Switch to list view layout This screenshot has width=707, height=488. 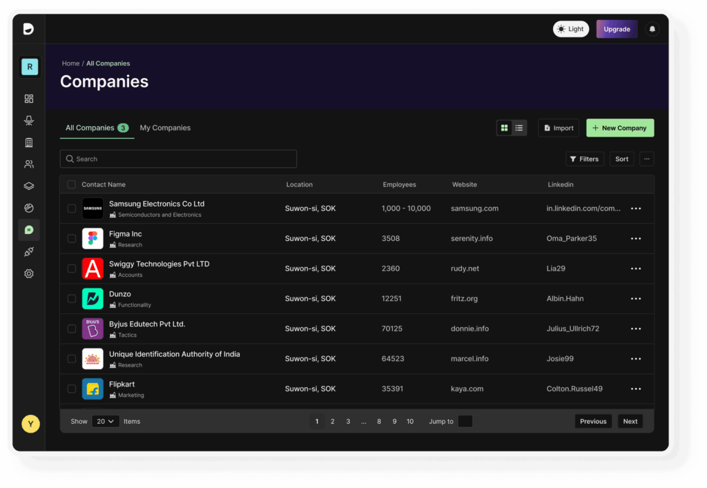point(519,128)
